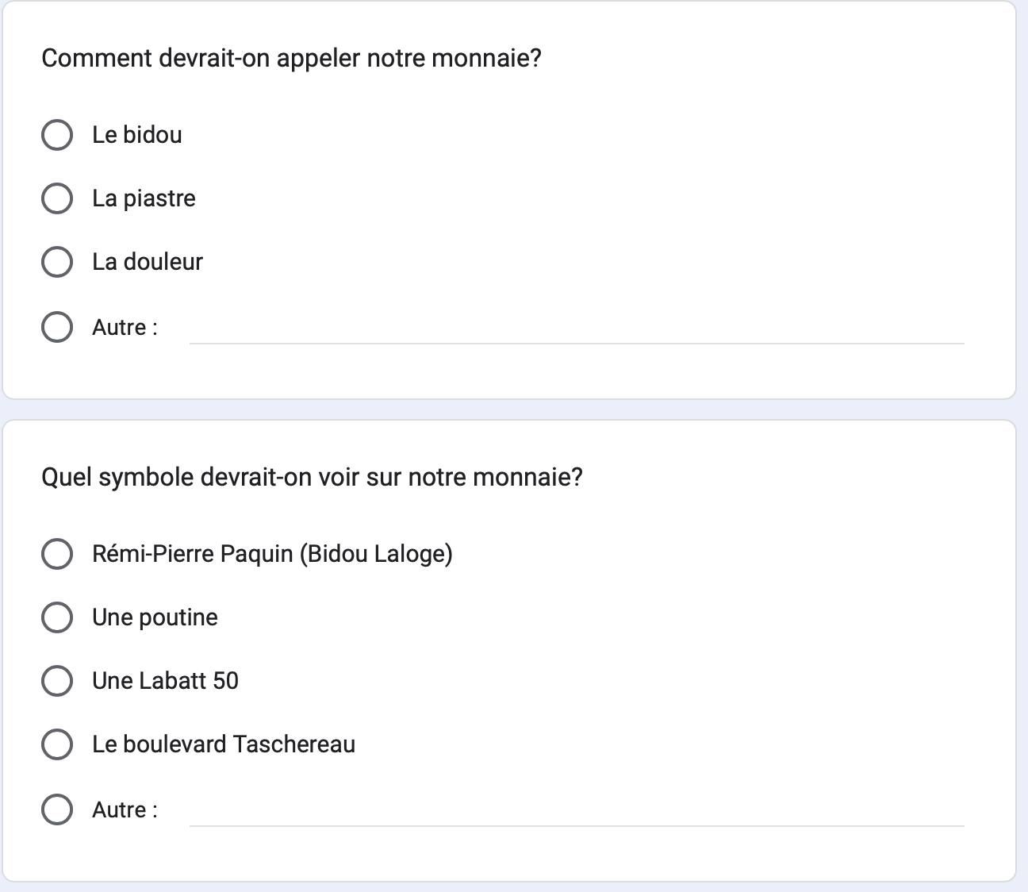Click the Autre text field for symbol question
Viewport: 1028px width, 892px height.
click(577, 810)
